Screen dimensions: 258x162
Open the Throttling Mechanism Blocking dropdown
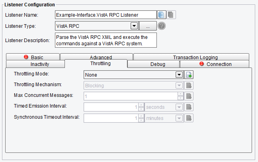[179, 85]
